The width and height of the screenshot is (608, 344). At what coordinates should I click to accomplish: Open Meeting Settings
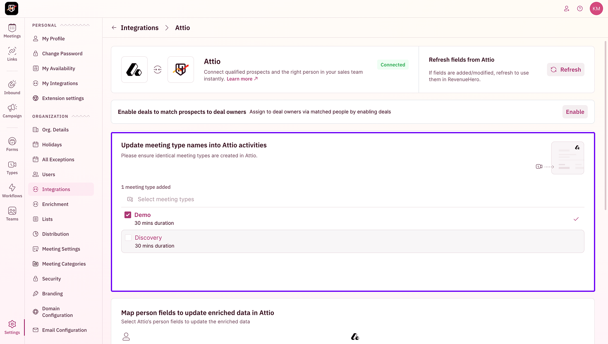coord(61,249)
